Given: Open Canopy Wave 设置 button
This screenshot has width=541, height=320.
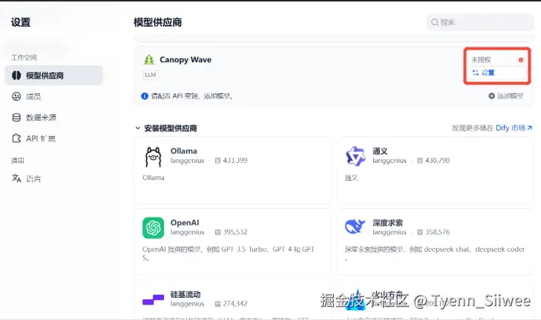Looking at the screenshot, I should 497,73.
